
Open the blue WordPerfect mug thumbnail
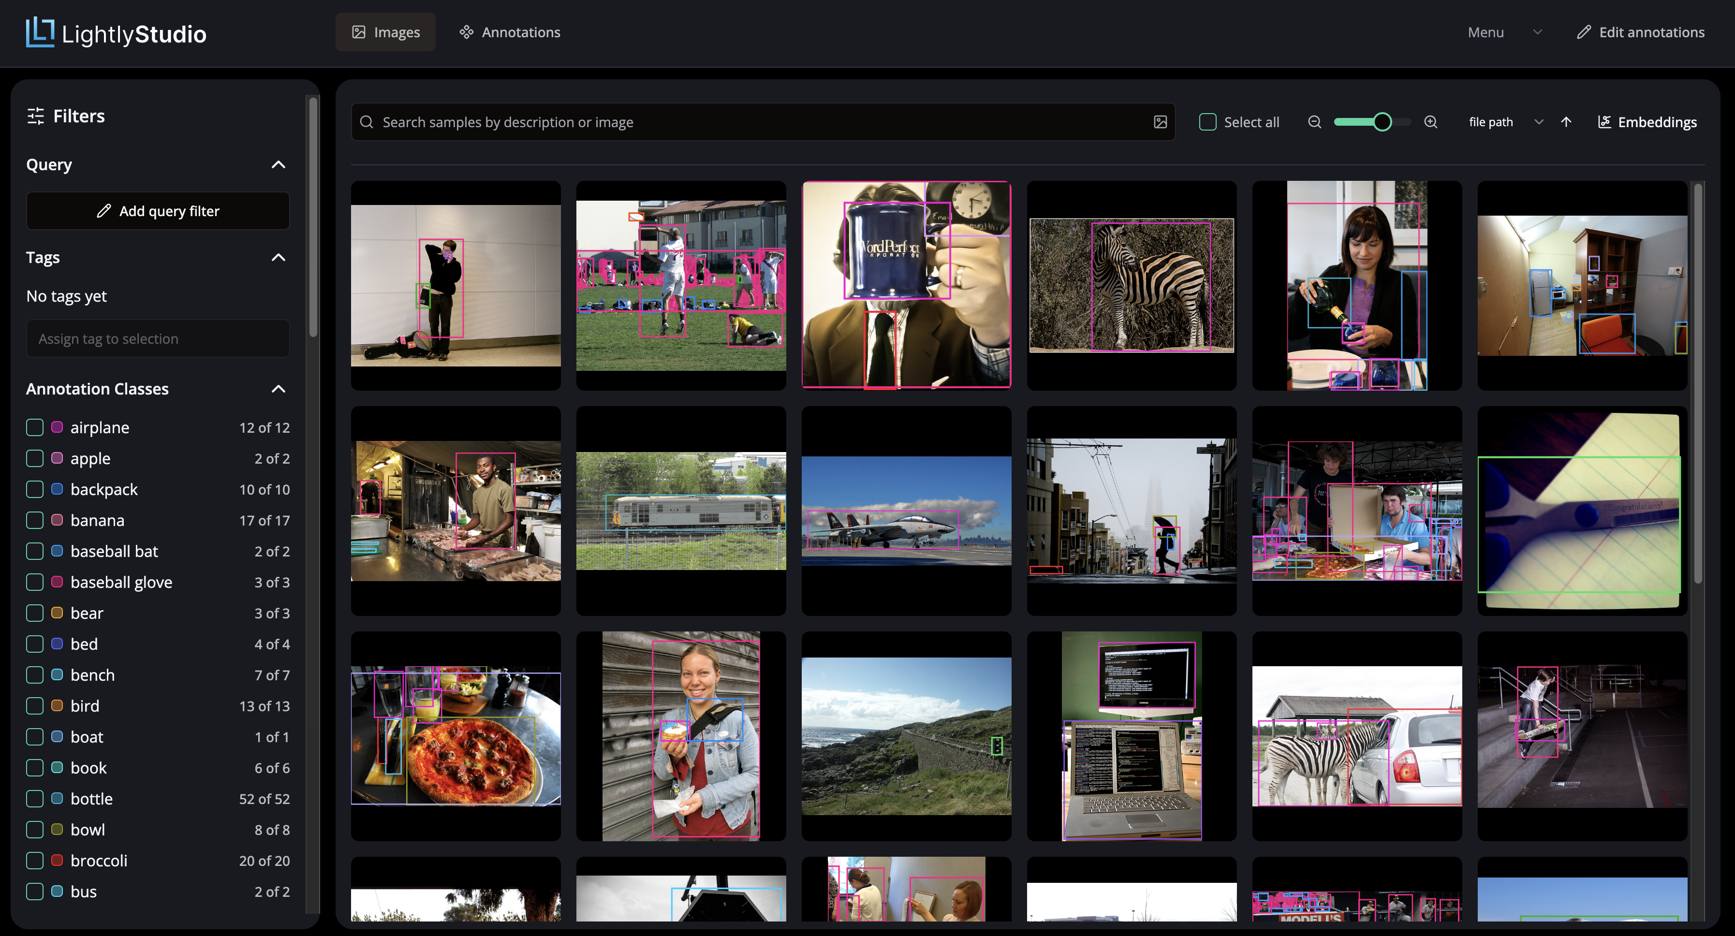[x=906, y=286]
